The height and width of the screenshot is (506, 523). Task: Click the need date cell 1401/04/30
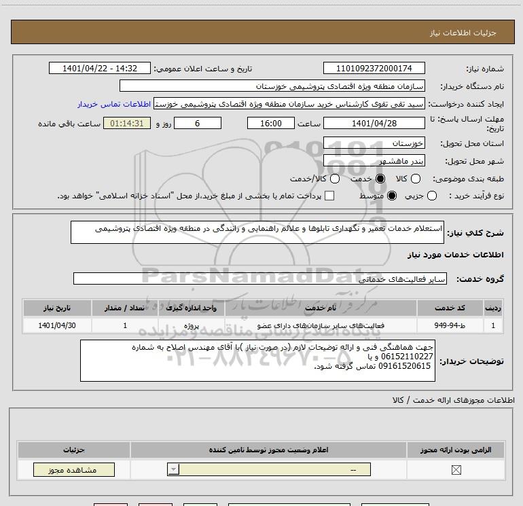57,325
